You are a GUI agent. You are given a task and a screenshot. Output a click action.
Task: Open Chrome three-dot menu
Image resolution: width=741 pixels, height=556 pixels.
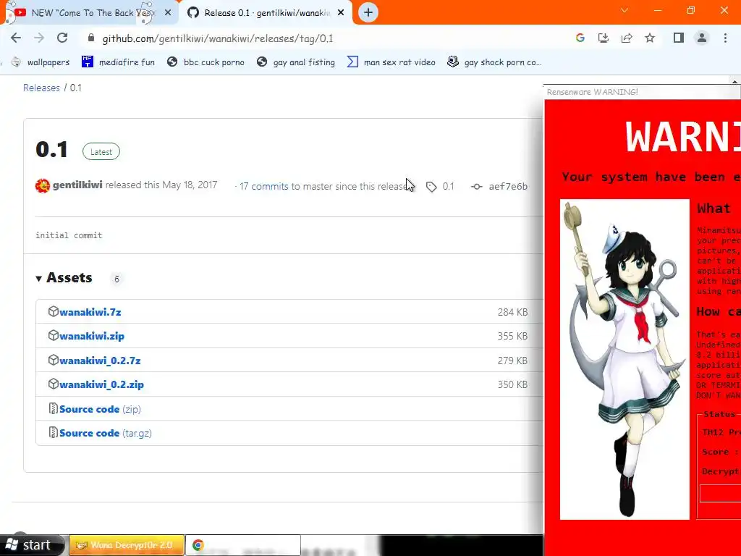coord(725,38)
